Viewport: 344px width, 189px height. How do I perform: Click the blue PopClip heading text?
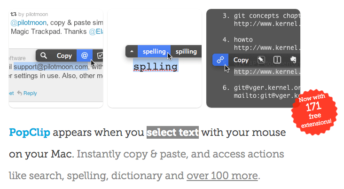point(30,133)
